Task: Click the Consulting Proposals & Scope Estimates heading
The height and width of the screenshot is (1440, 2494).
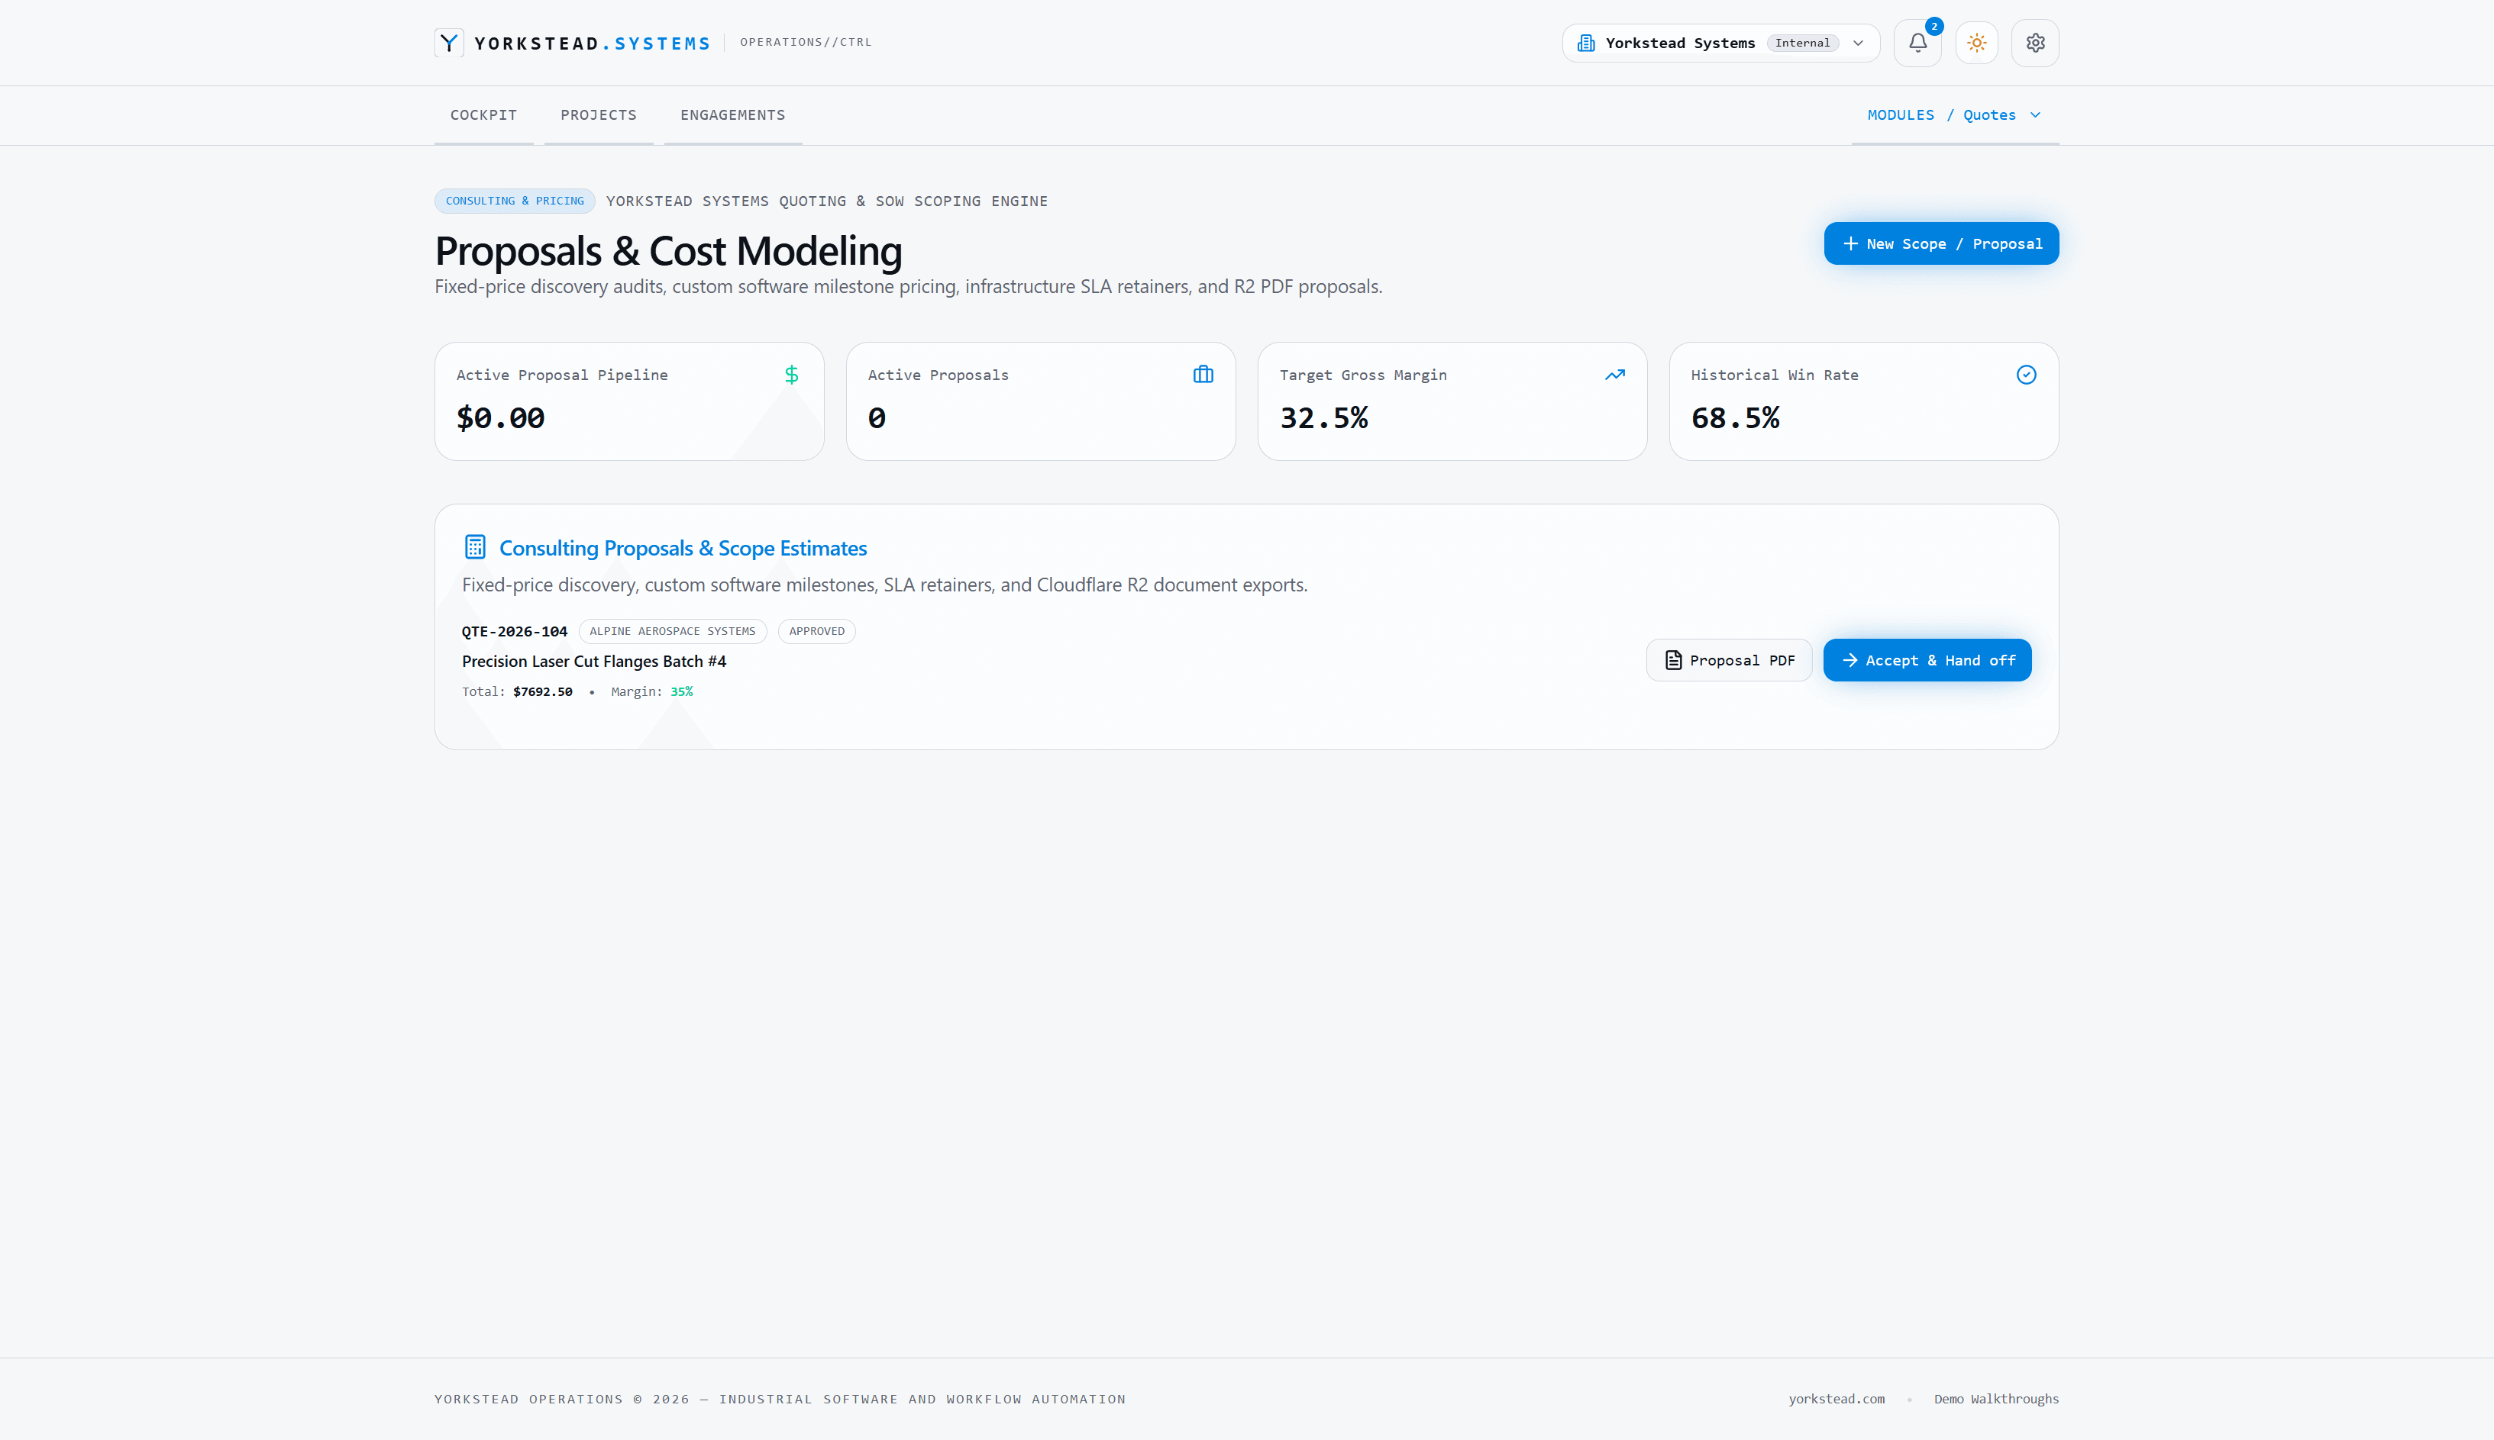Action: [x=682, y=548]
